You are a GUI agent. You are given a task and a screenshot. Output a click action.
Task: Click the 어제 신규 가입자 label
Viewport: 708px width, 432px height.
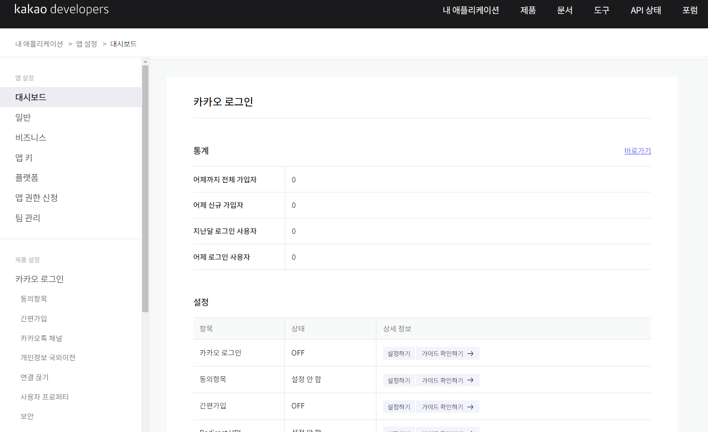tap(218, 205)
